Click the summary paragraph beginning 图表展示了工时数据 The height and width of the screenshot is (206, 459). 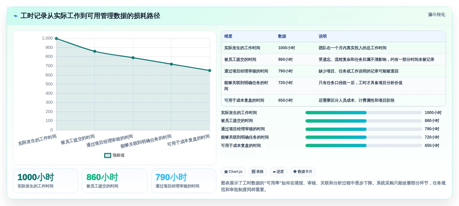click(x=333, y=186)
